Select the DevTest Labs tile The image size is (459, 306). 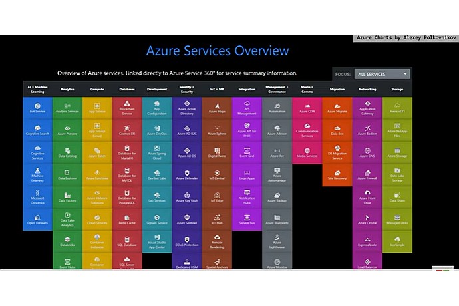point(157,175)
